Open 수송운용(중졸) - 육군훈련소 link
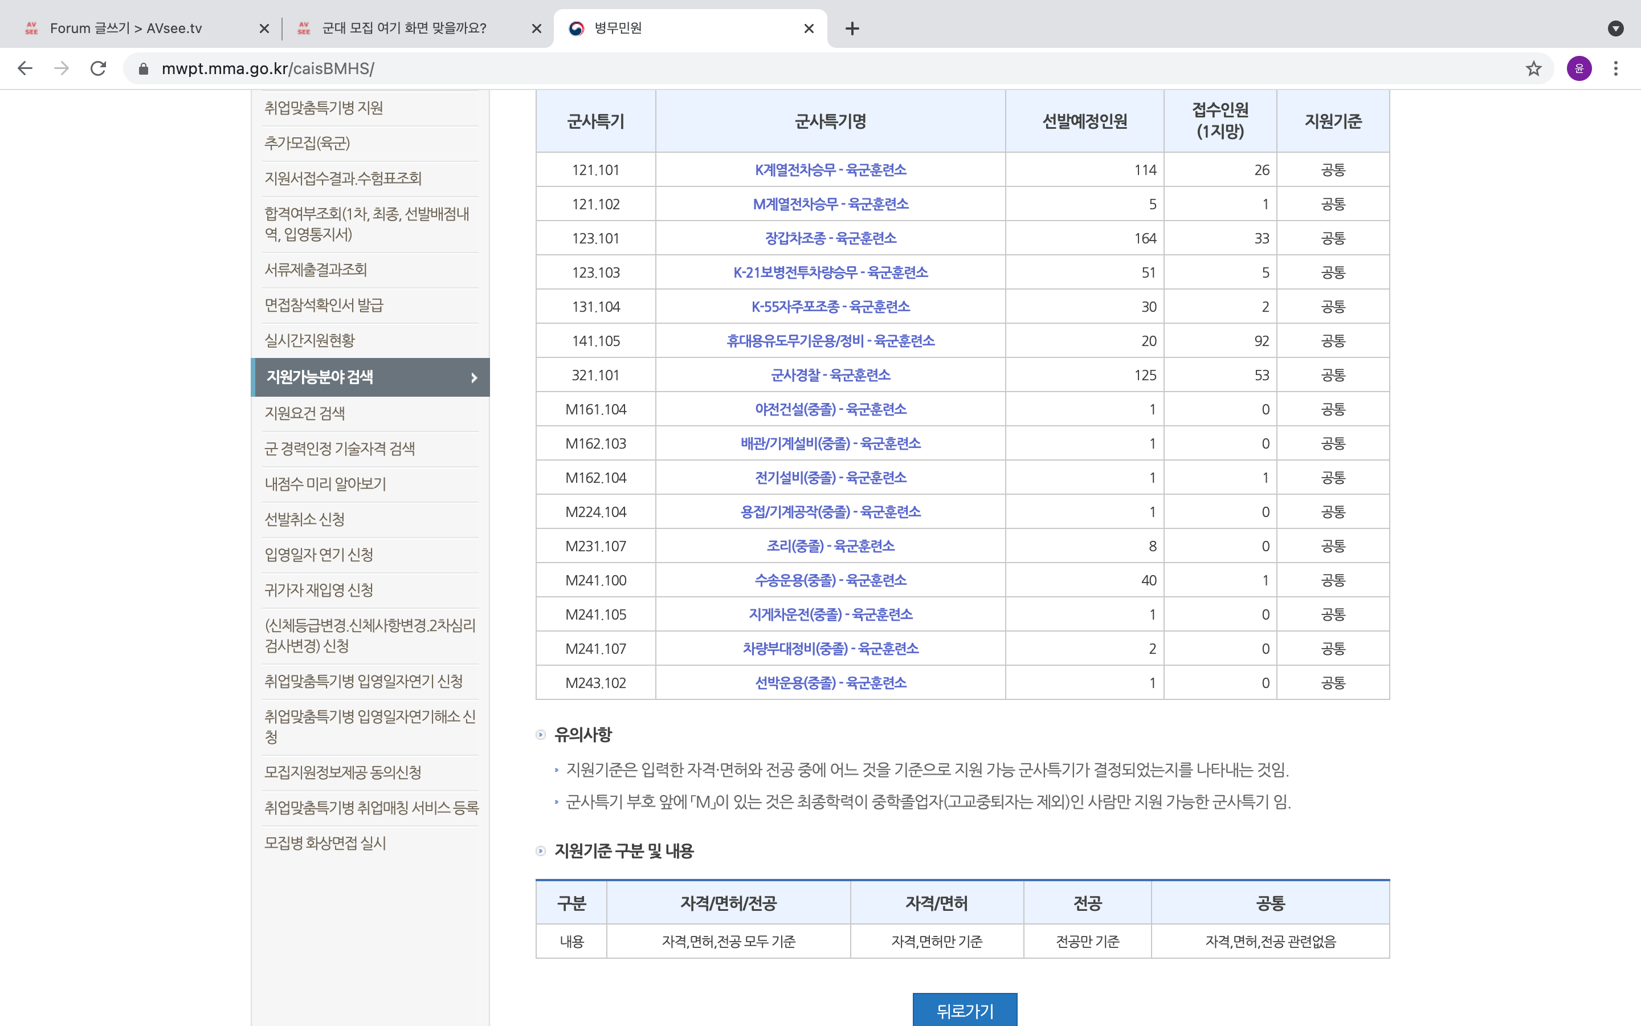Screen dimensions: 1641x1026 pyautogui.click(x=831, y=580)
